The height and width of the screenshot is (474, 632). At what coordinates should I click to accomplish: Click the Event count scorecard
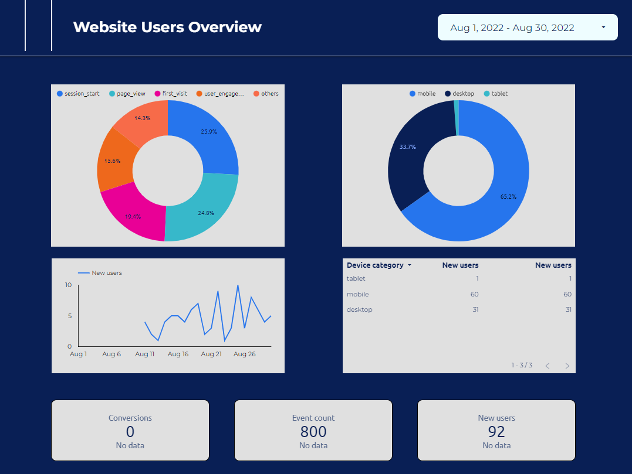(x=313, y=430)
